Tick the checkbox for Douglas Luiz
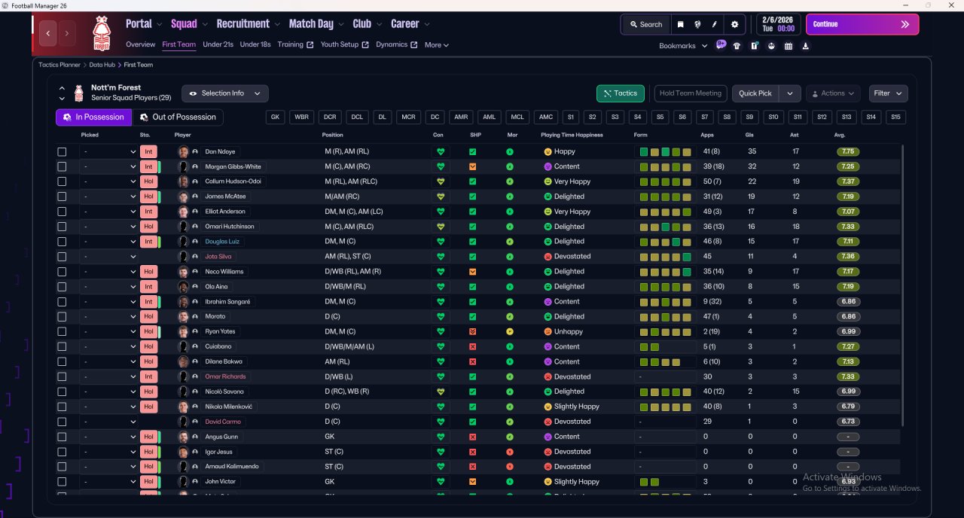Image resolution: width=964 pixels, height=518 pixels. [62, 242]
